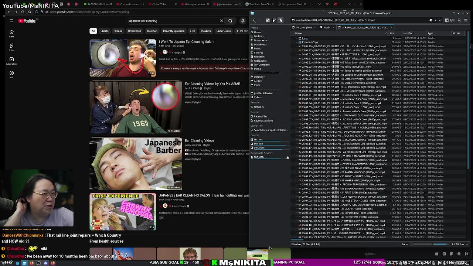The width and height of the screenshot is (473, 266).
Task: Open Dolphin's search magnifier
Action: 459,20
